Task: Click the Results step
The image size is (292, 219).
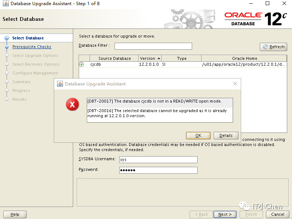Action: [19, 99]
